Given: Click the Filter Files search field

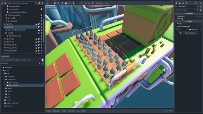Looking at the screenshot, I should coord(21,63).
